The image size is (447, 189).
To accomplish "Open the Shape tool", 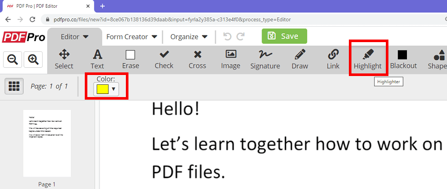I will (x=438, y=59).
